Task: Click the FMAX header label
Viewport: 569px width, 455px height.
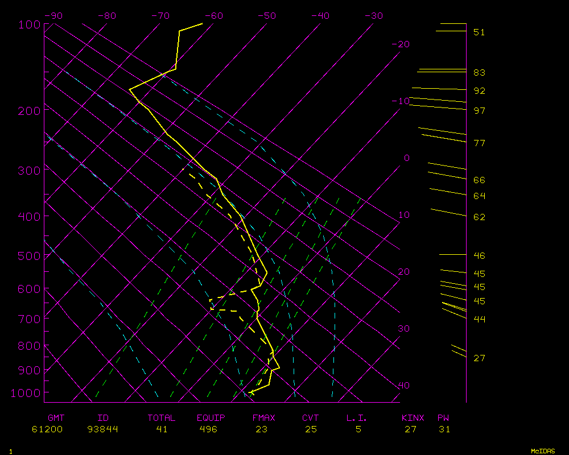Action: 263,418
